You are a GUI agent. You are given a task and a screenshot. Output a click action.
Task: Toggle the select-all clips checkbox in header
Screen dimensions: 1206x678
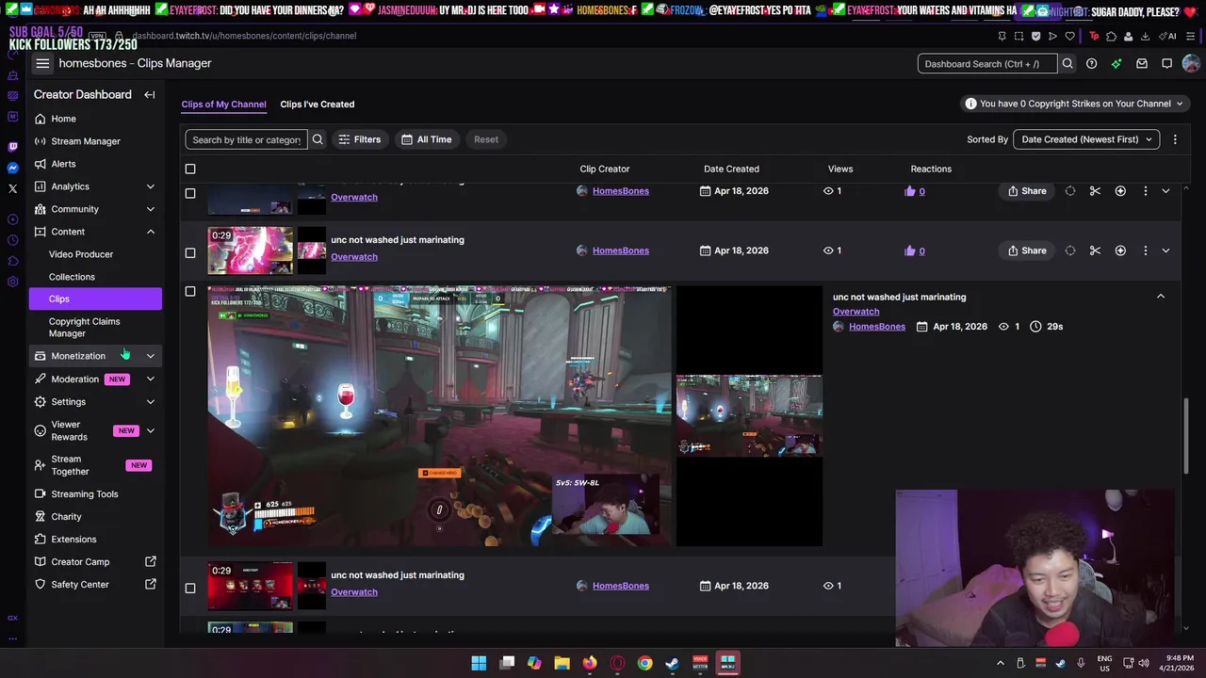(x=190, y=169)
